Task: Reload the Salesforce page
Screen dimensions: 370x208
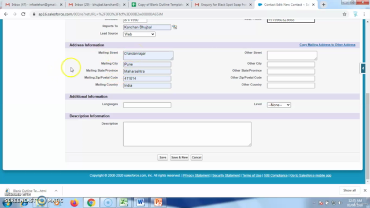Action: click(x=23, y=14)
